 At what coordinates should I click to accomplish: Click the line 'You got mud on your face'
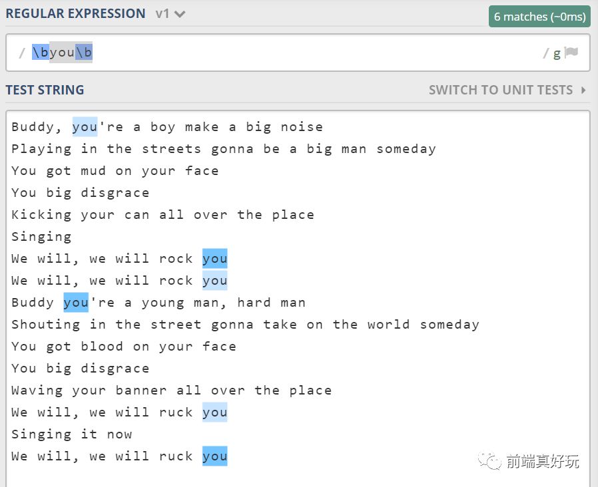pyautogui.click(x=115, y=171)
